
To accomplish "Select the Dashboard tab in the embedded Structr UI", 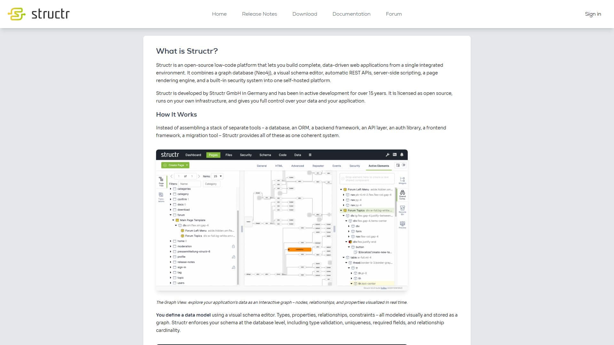I will [193, 155].
